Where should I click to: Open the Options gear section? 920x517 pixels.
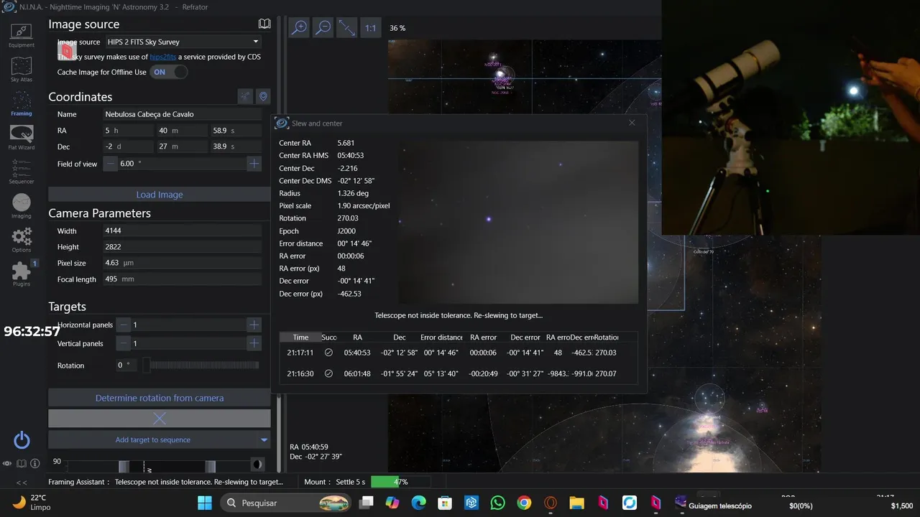22,241
